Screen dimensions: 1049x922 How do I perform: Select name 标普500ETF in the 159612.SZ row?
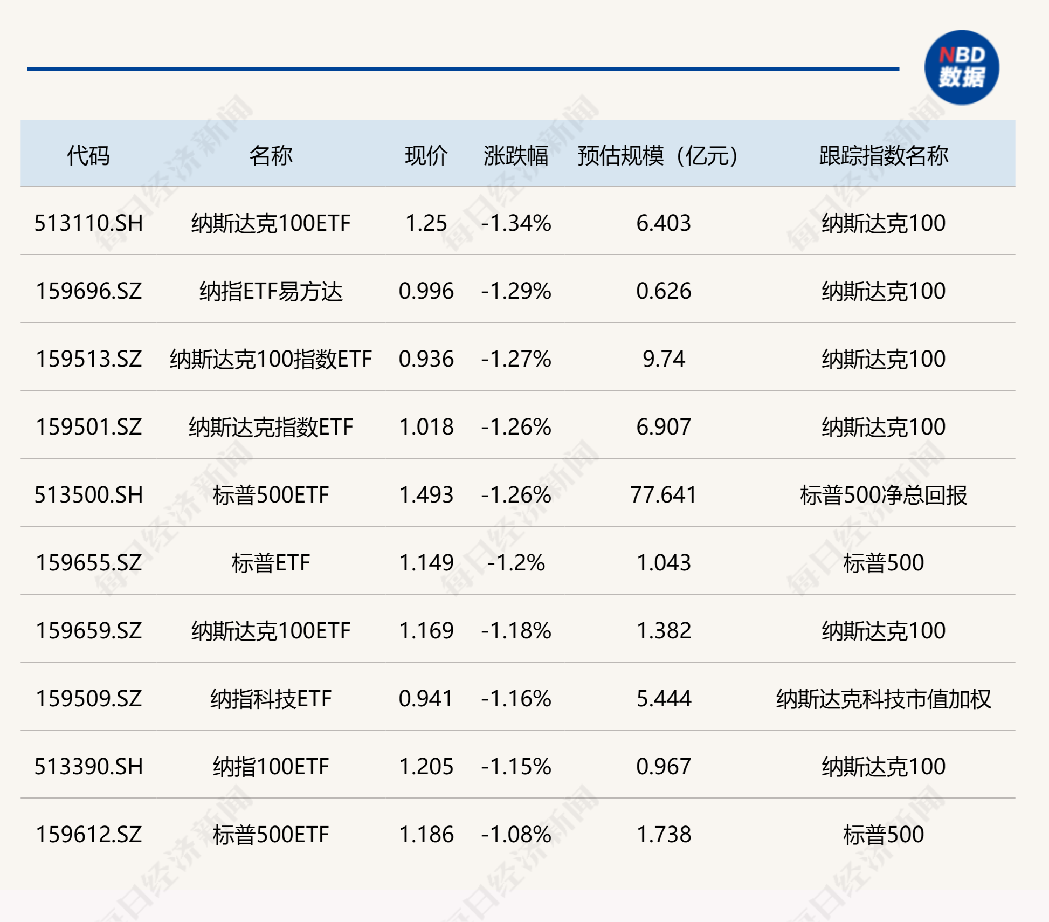(x=271, y=835)
